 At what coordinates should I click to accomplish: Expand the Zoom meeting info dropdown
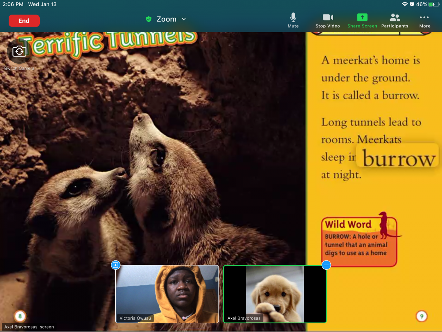pyautogui.click(x=184, y=19)
